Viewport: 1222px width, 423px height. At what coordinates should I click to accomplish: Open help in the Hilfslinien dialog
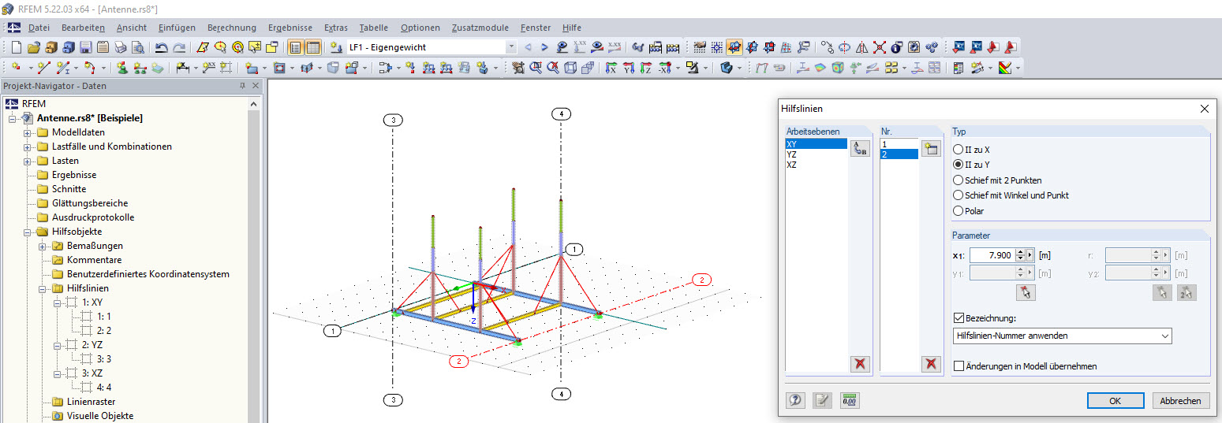click(795, 400)
